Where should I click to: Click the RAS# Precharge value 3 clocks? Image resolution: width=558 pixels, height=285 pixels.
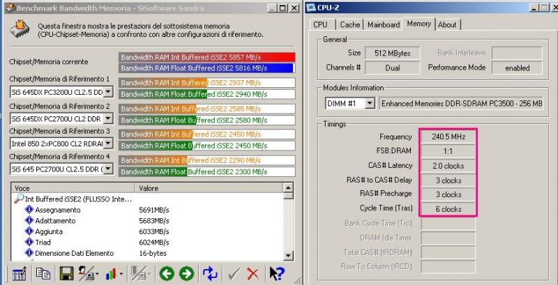[448, 194]
